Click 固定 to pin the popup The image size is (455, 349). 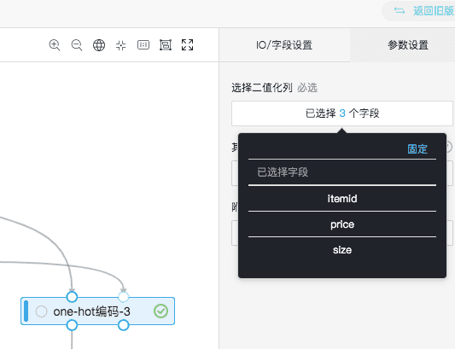(417, 149)
